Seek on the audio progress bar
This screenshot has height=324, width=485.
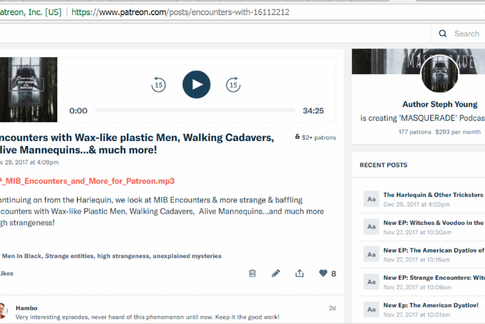click(195, 110)
